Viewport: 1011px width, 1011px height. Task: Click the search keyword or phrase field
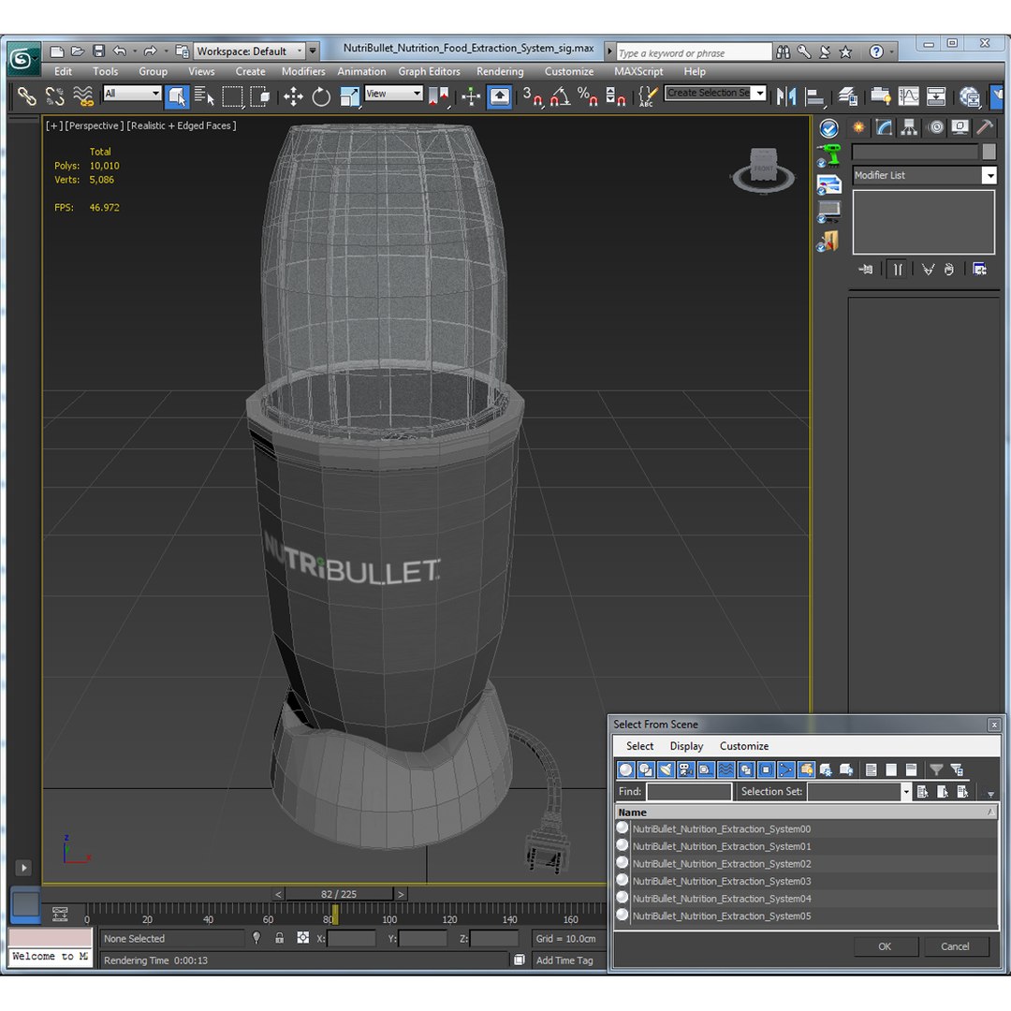(694, 52)
